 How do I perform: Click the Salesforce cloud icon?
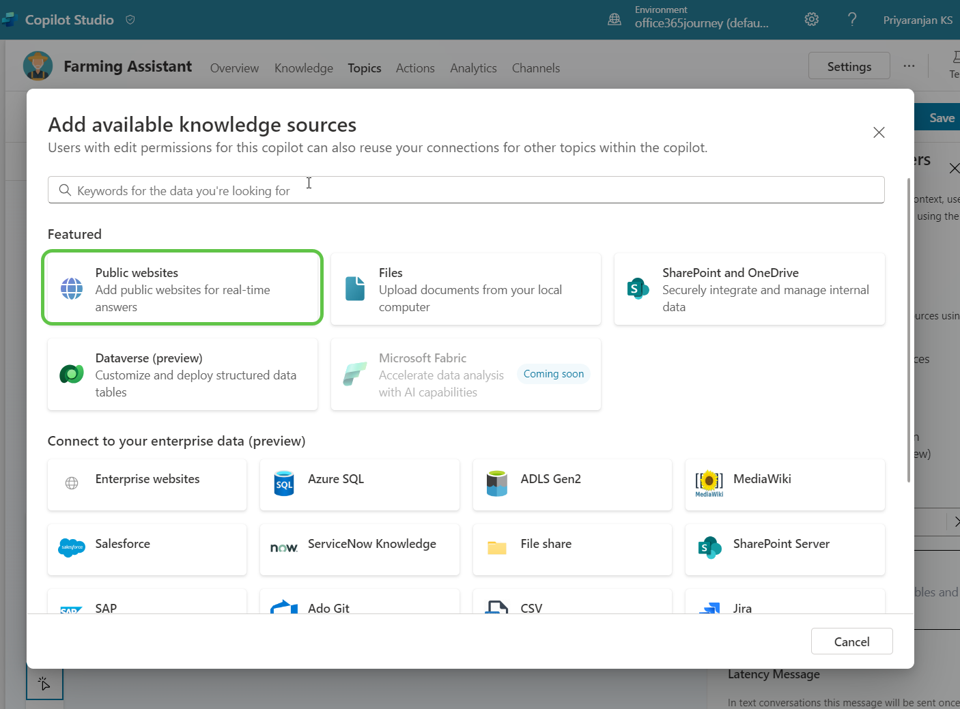pos(72,547)
